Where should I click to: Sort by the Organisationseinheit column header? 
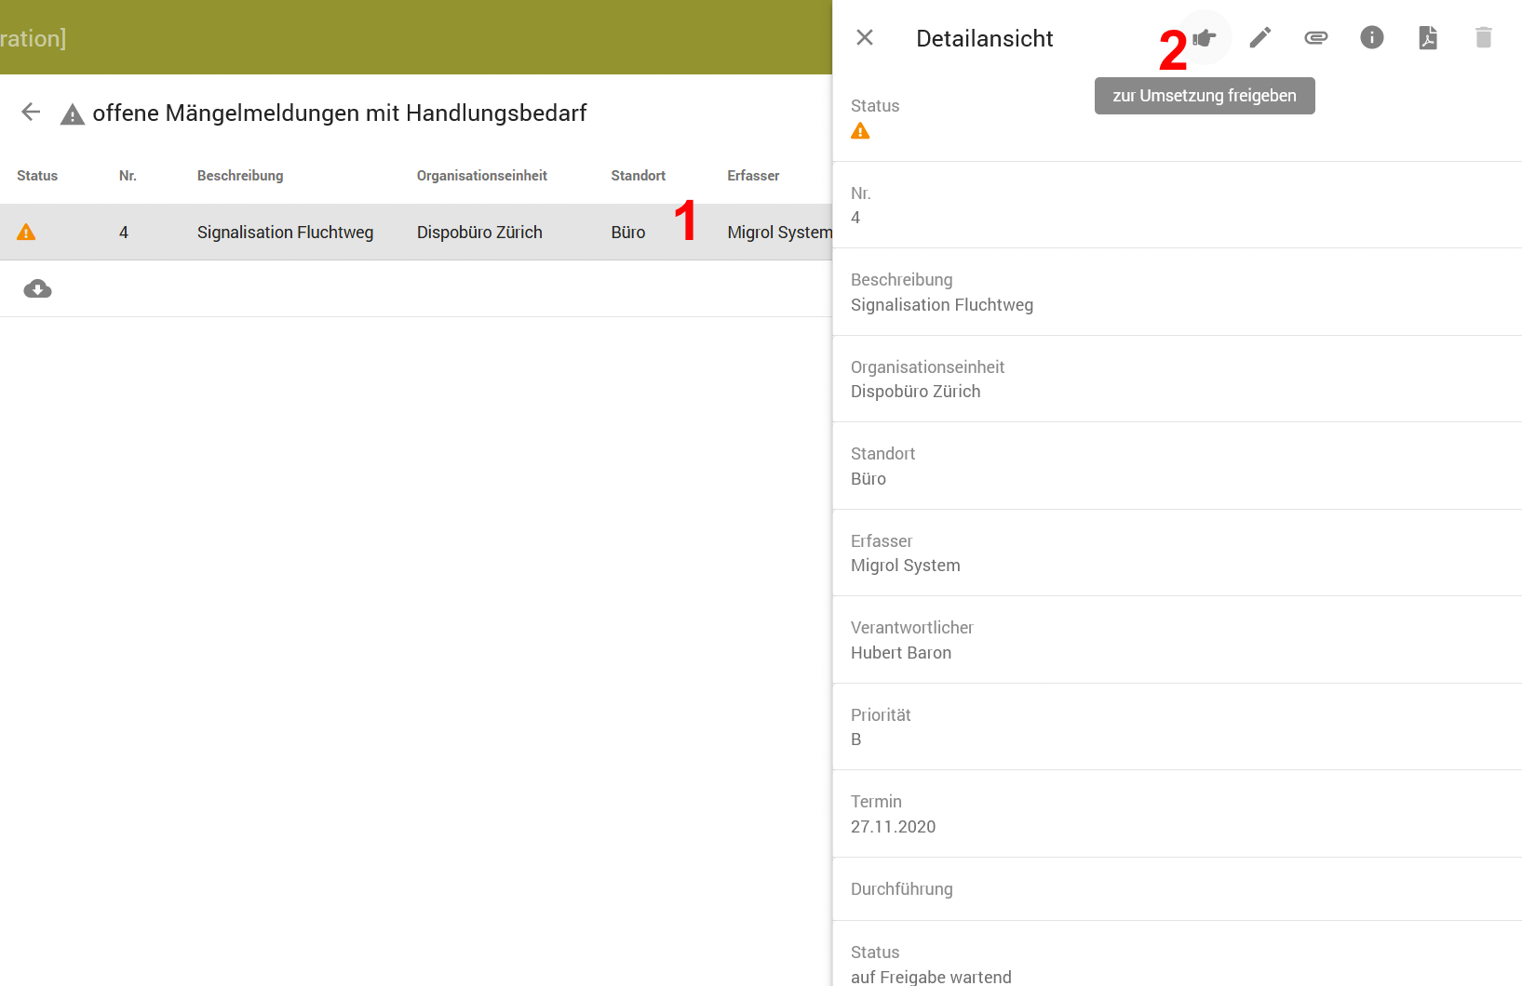482,176
